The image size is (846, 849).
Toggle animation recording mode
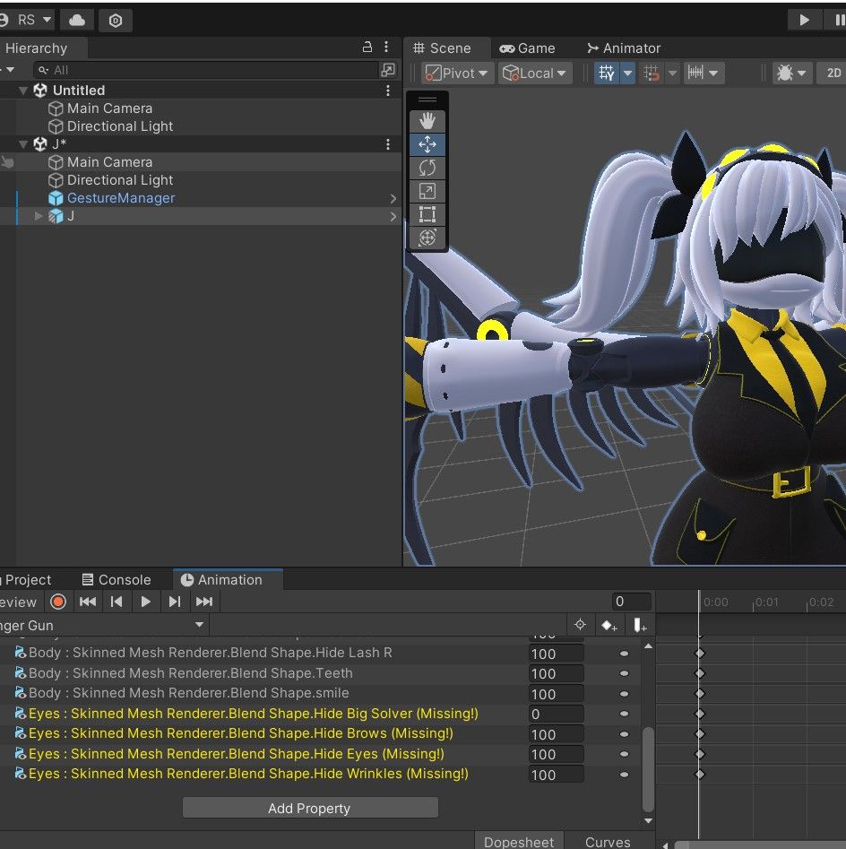coord(58,602)
